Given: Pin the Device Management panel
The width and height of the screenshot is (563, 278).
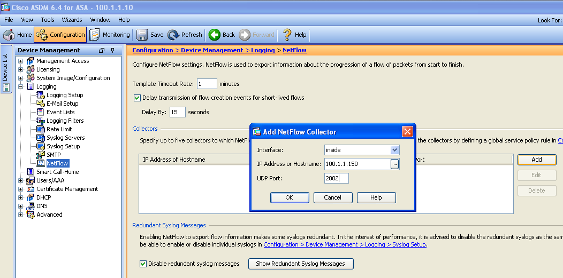Looking at the screenshot, I should point(113,50).
